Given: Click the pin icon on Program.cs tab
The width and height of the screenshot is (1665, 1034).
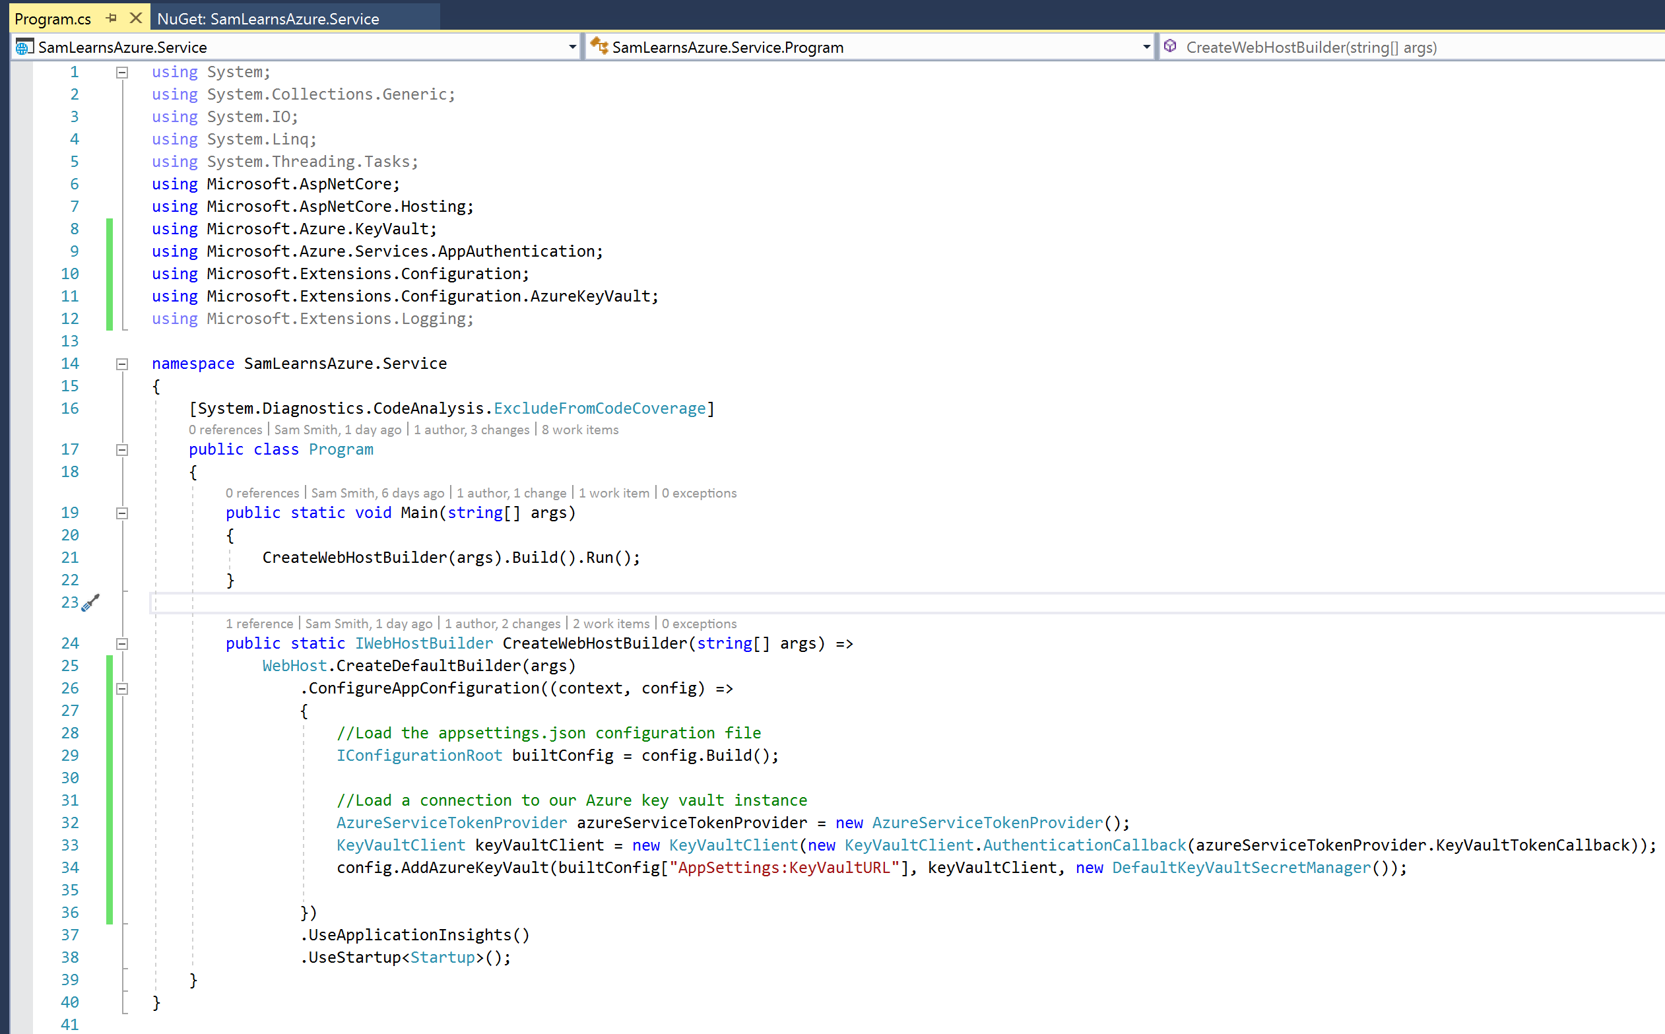Looking at the screenshot, I should coord(112,18).
